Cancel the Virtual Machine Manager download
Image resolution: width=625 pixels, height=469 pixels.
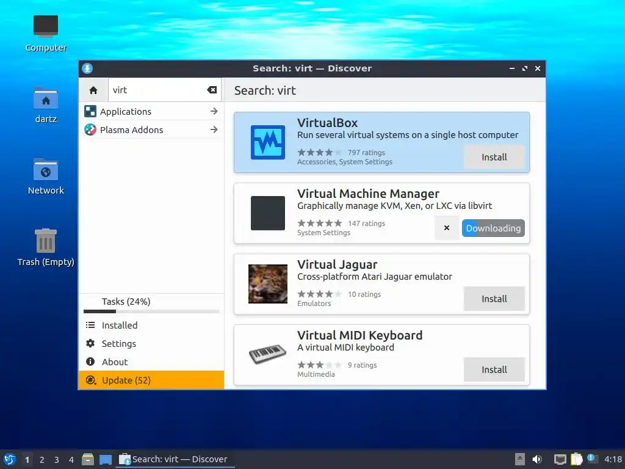[446, 228]
